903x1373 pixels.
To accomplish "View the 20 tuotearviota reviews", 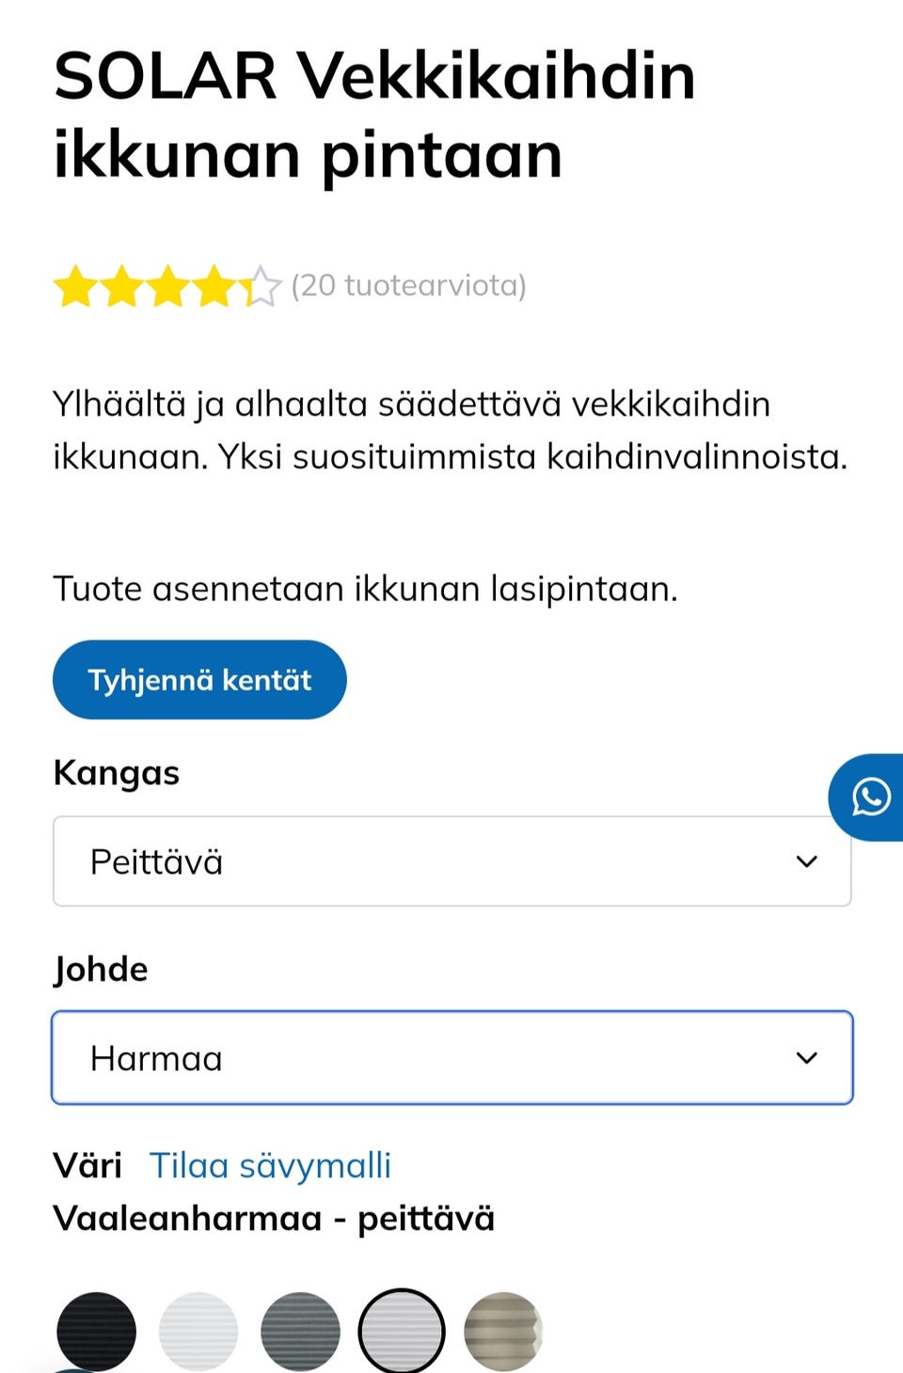I will click(x=407, y=286).
